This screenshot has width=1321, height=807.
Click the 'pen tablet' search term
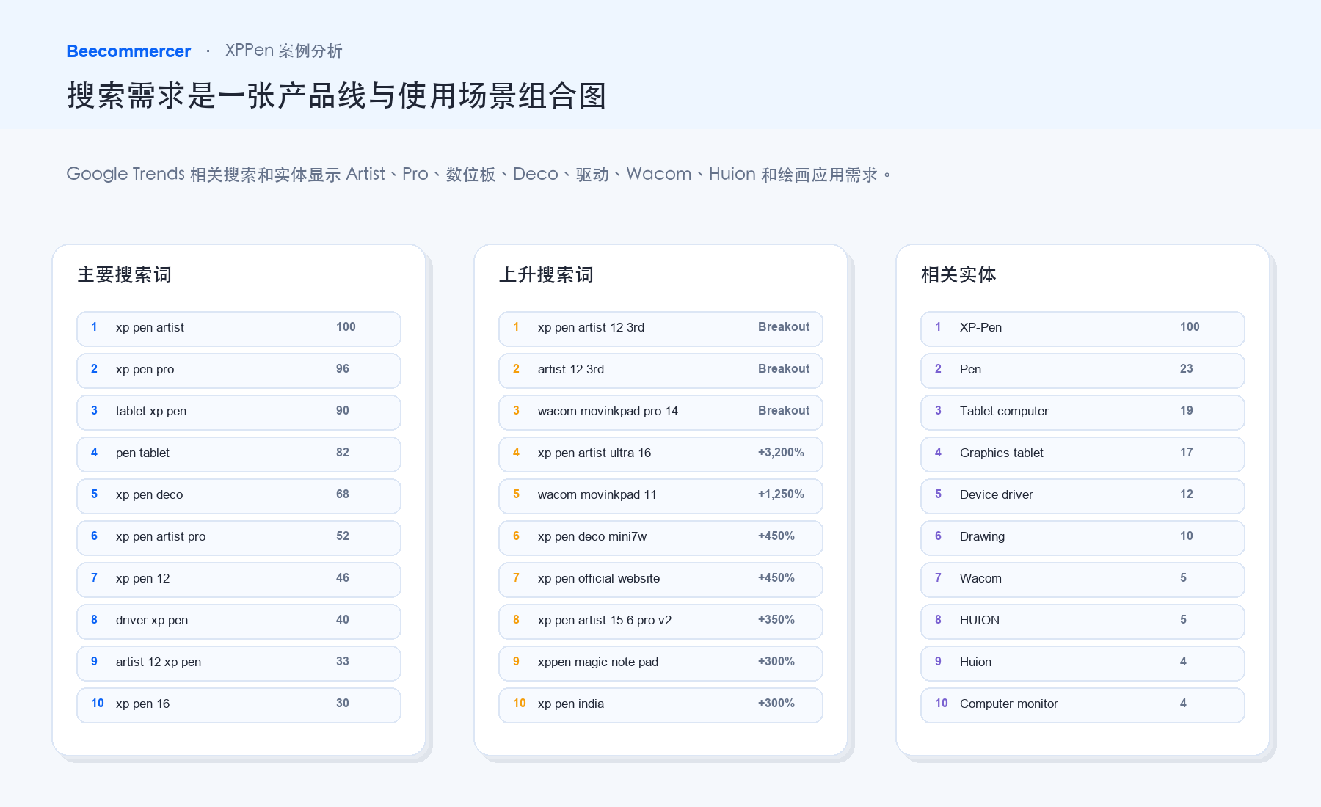tap(239, 454)
